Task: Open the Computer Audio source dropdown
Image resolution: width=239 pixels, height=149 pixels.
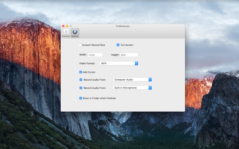Action: (132, 80)
